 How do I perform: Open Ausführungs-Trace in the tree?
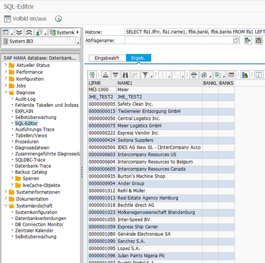35,130
